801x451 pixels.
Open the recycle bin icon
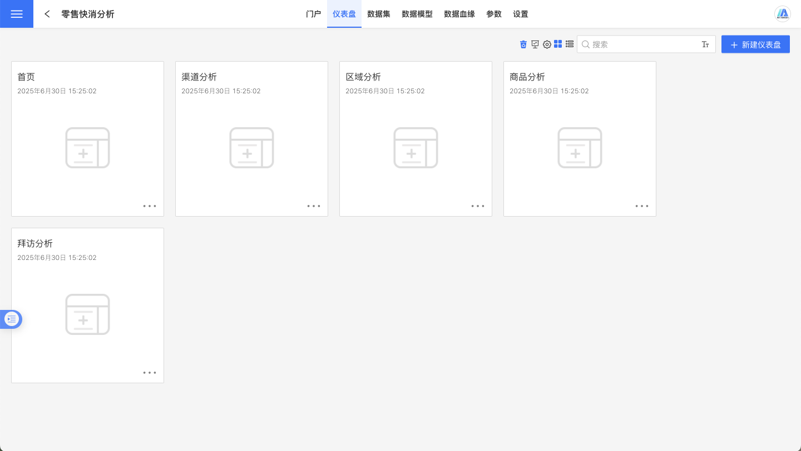coord(523,44)
